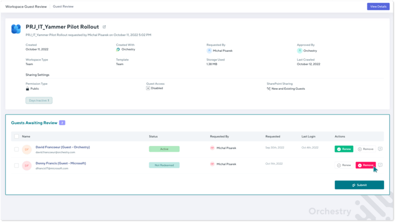
Task: Click Michal Pisarek avatar under Requested By header
Action: pyautogui.click(x=209, y=51)
